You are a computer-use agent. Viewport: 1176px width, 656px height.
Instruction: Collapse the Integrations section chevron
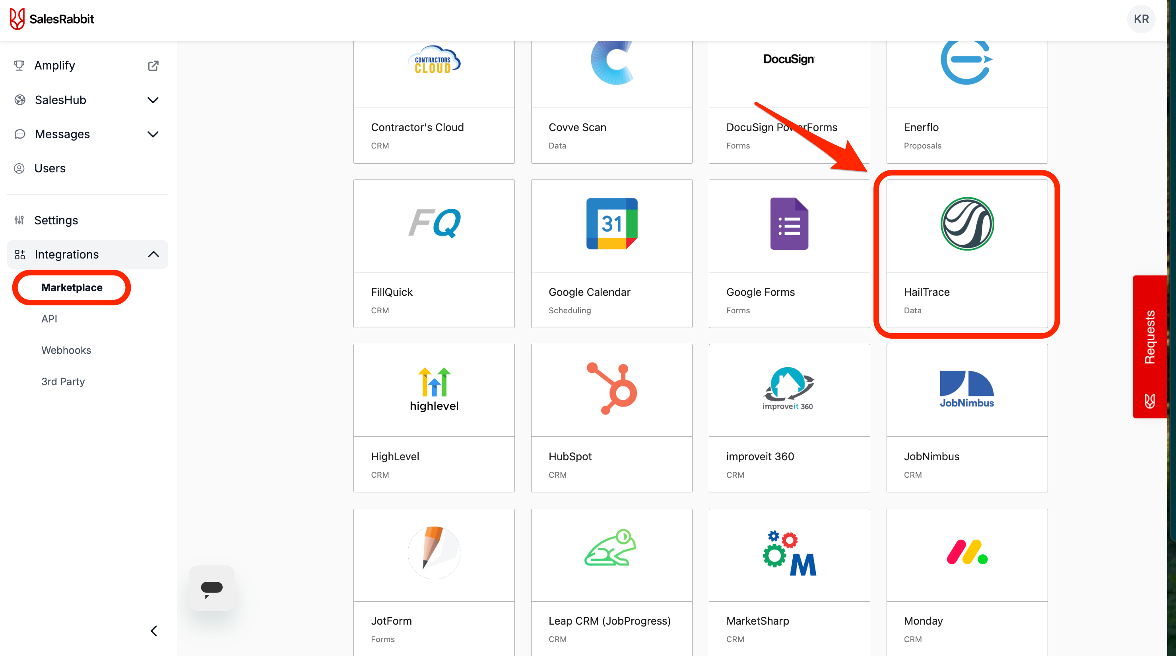153,255
